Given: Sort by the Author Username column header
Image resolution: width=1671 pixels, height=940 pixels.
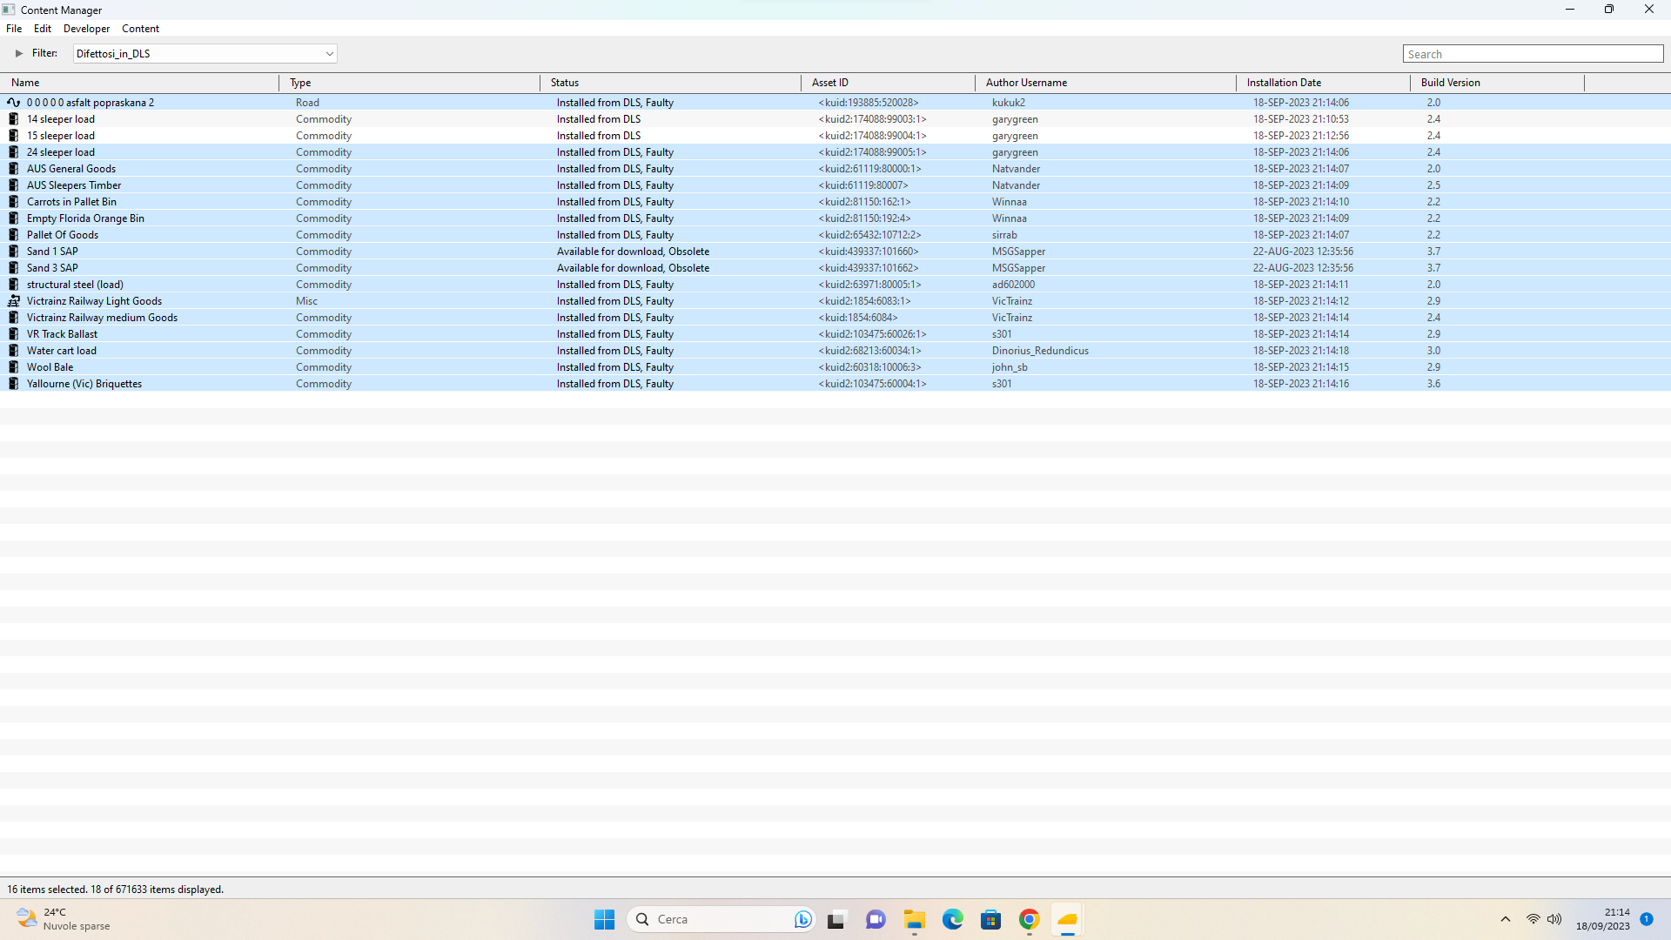Looking at the screenshot, I should tap(1105, 83).
